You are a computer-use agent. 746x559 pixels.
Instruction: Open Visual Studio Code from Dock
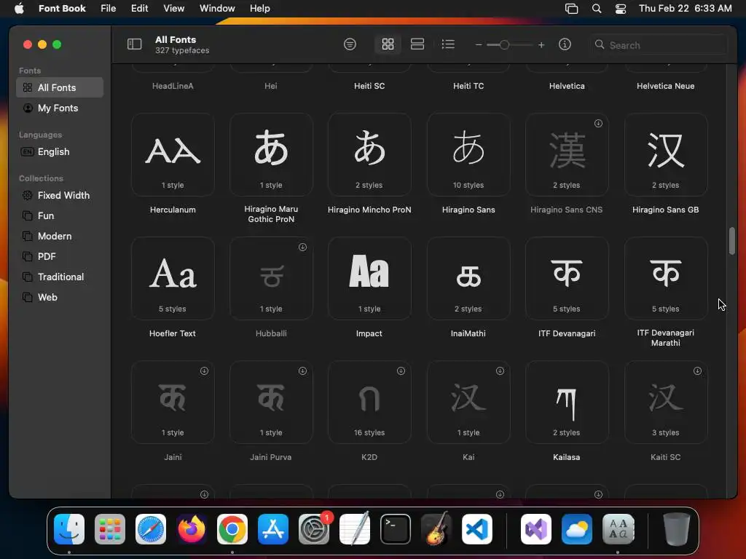tap(477, 528)
